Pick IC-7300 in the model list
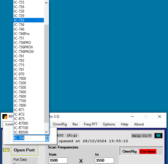This screenshot has width=168, height=164. coord(29,88)
